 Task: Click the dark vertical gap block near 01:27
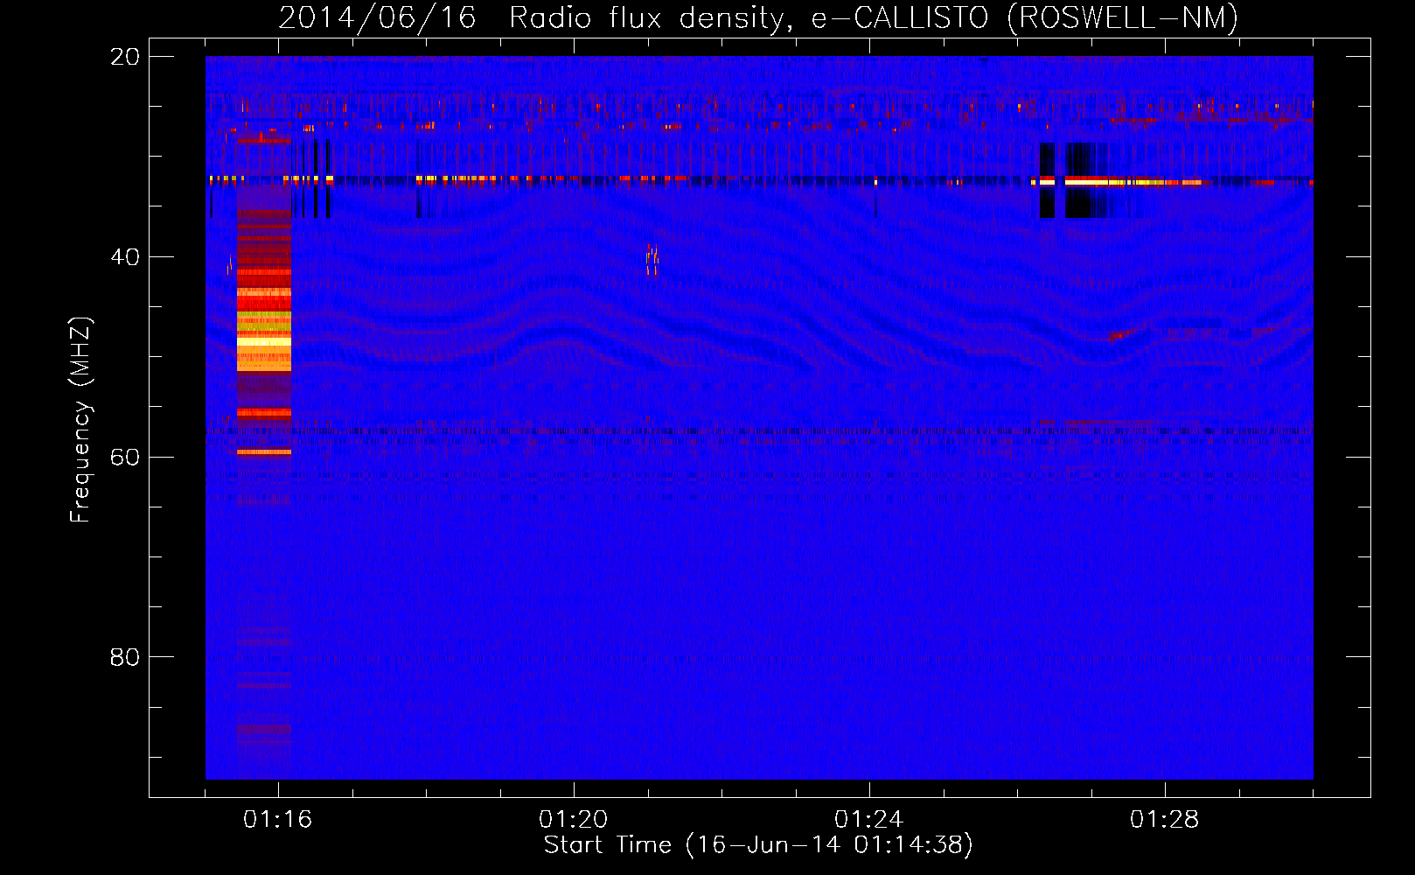tap(1086, 180)
